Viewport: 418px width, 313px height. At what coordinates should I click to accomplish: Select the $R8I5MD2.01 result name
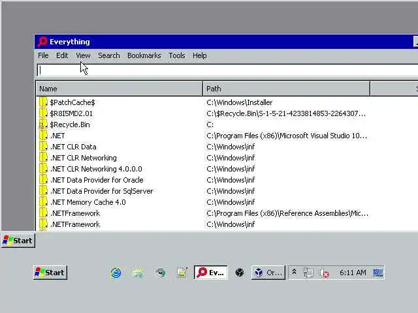pos(71,113)
